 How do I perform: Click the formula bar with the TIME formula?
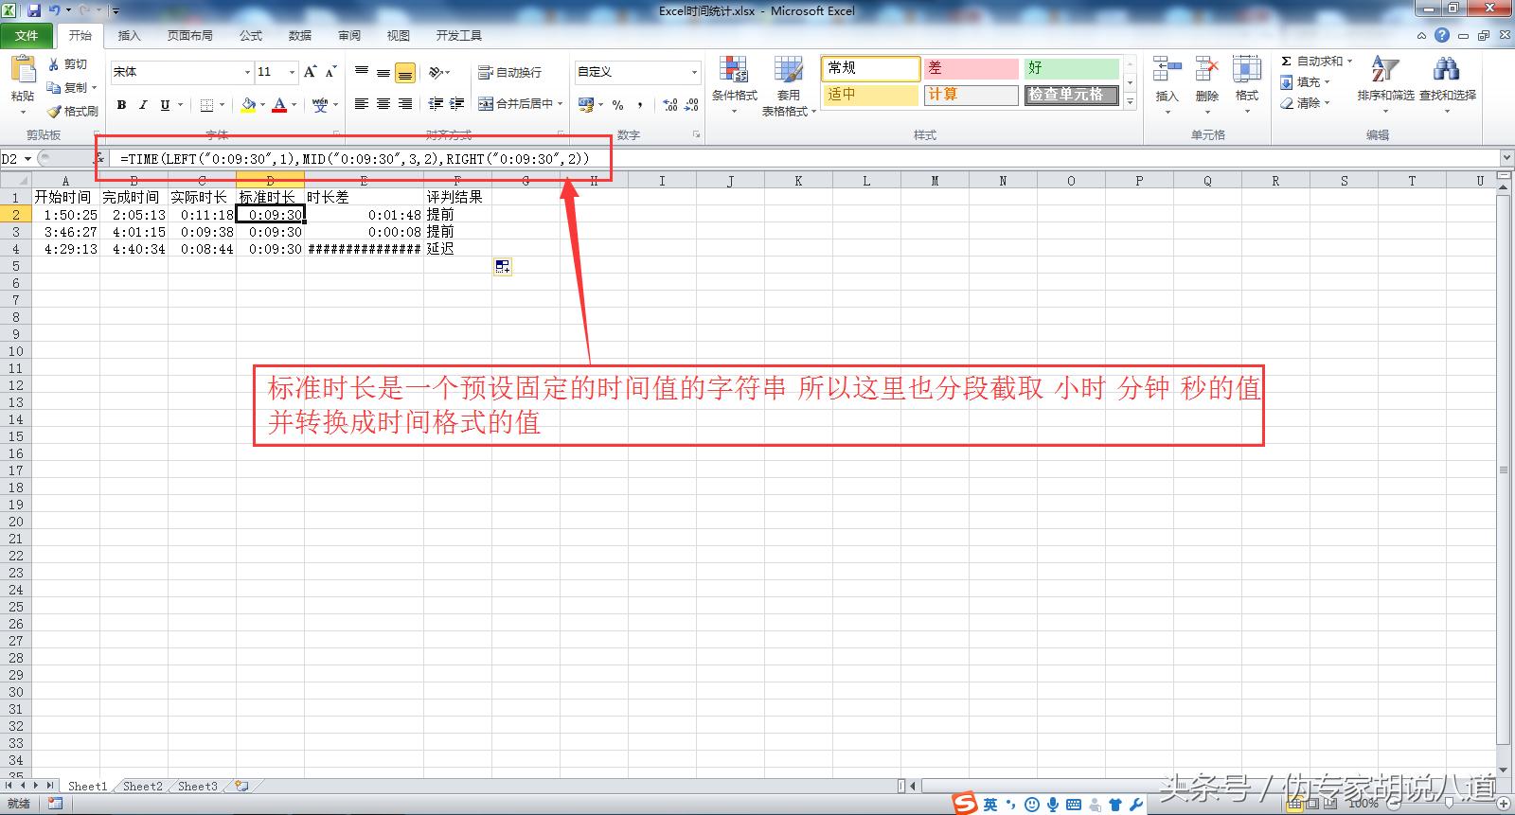point(807,158)
